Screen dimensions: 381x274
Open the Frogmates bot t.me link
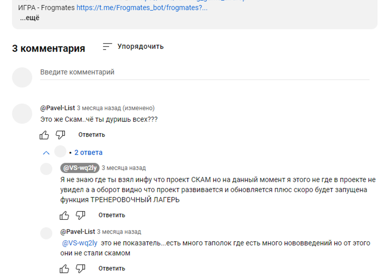pos(142,8)
